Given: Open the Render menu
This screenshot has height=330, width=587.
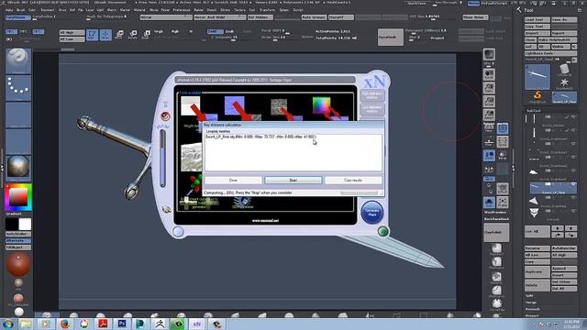Looking at the screenshot, I should (199, 10).
